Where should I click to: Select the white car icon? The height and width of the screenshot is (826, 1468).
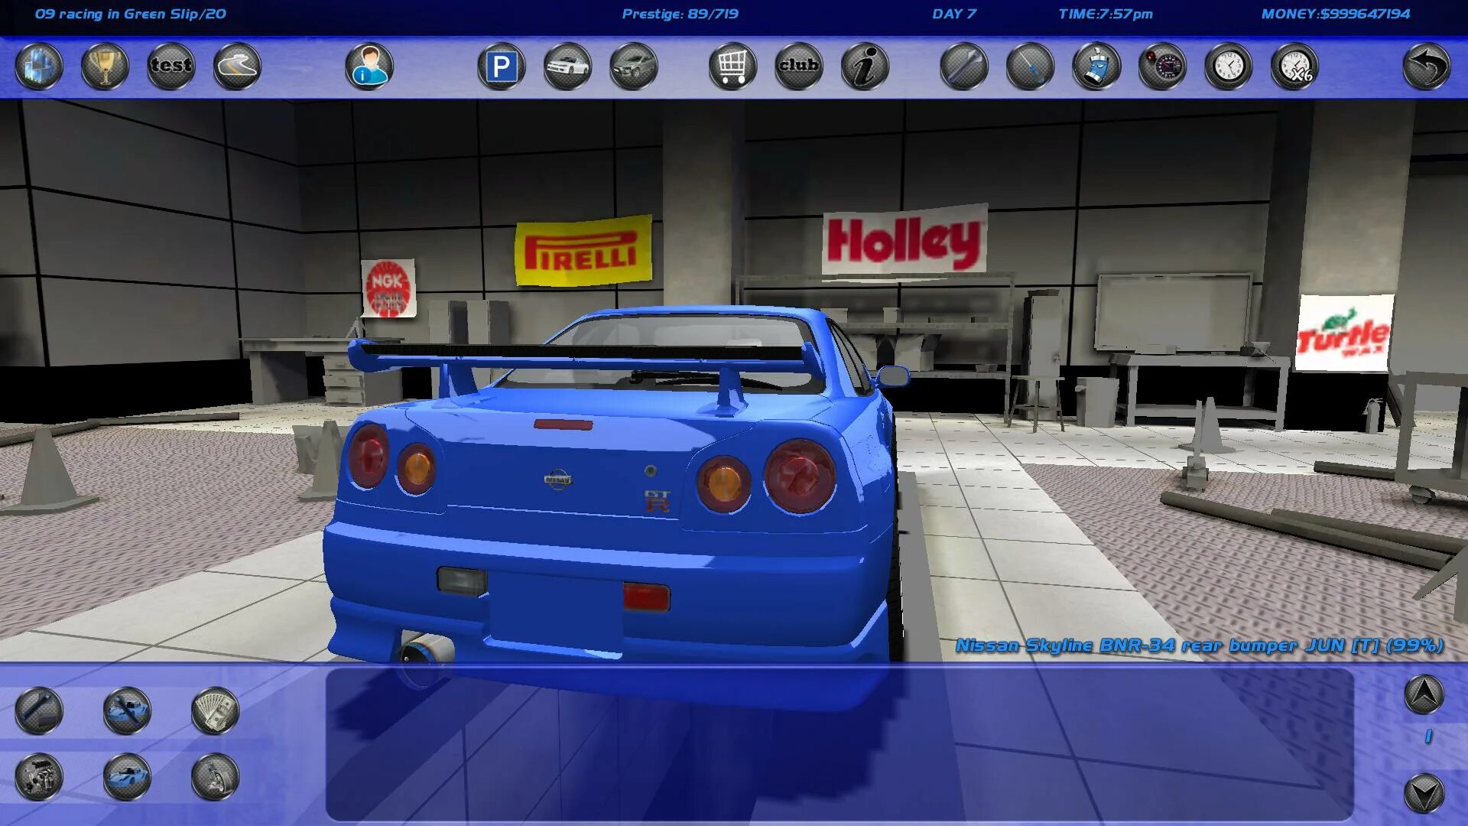coord(567,67)
